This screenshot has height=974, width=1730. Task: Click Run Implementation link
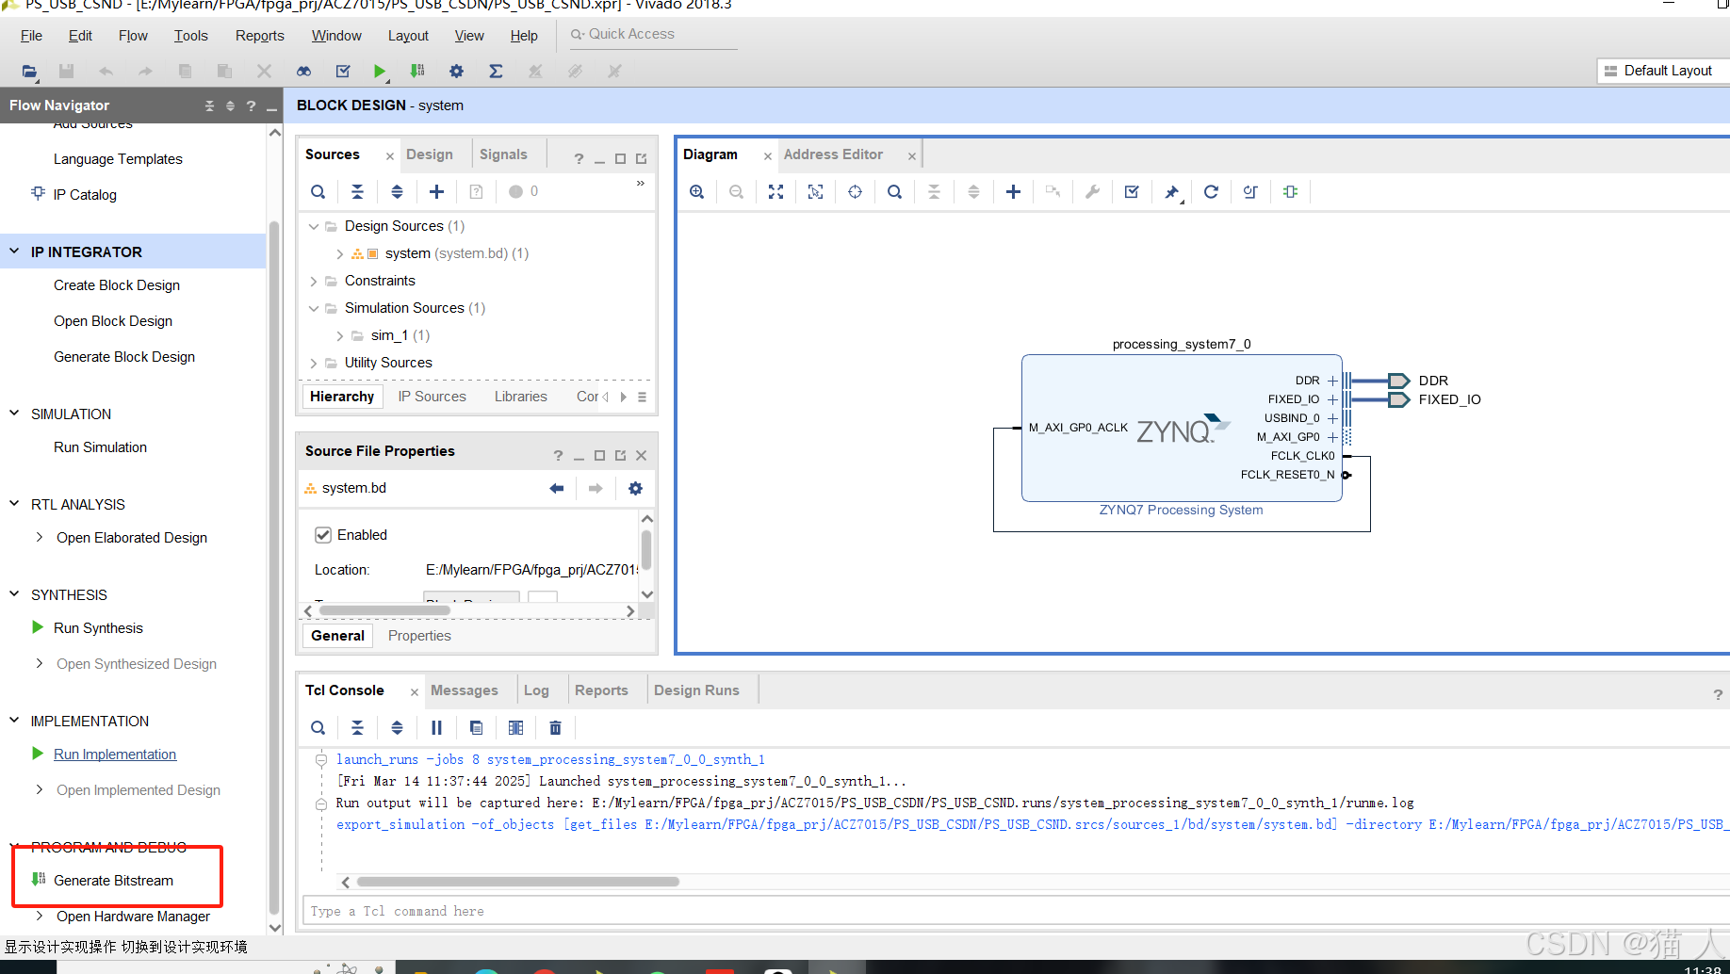(115, 754)
